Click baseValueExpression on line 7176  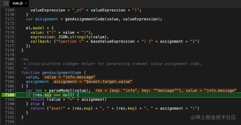113,41
